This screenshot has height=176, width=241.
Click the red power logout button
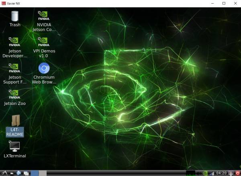coord(238,173)
